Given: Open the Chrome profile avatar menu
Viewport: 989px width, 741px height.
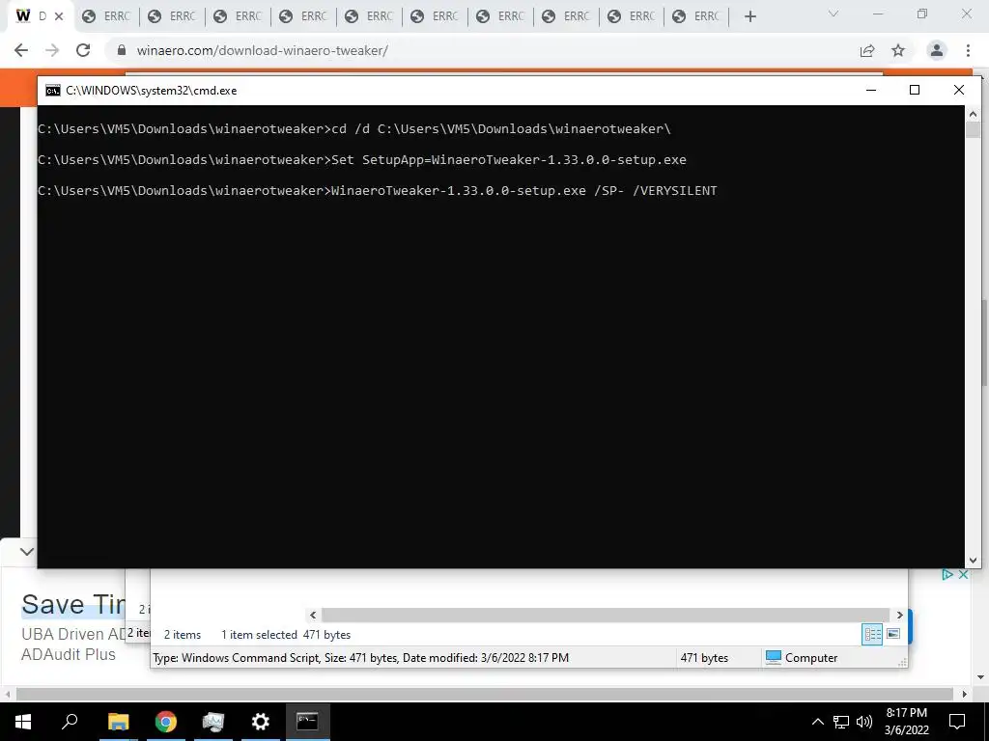Looking at the screenshot, I should tap(937, 50).
